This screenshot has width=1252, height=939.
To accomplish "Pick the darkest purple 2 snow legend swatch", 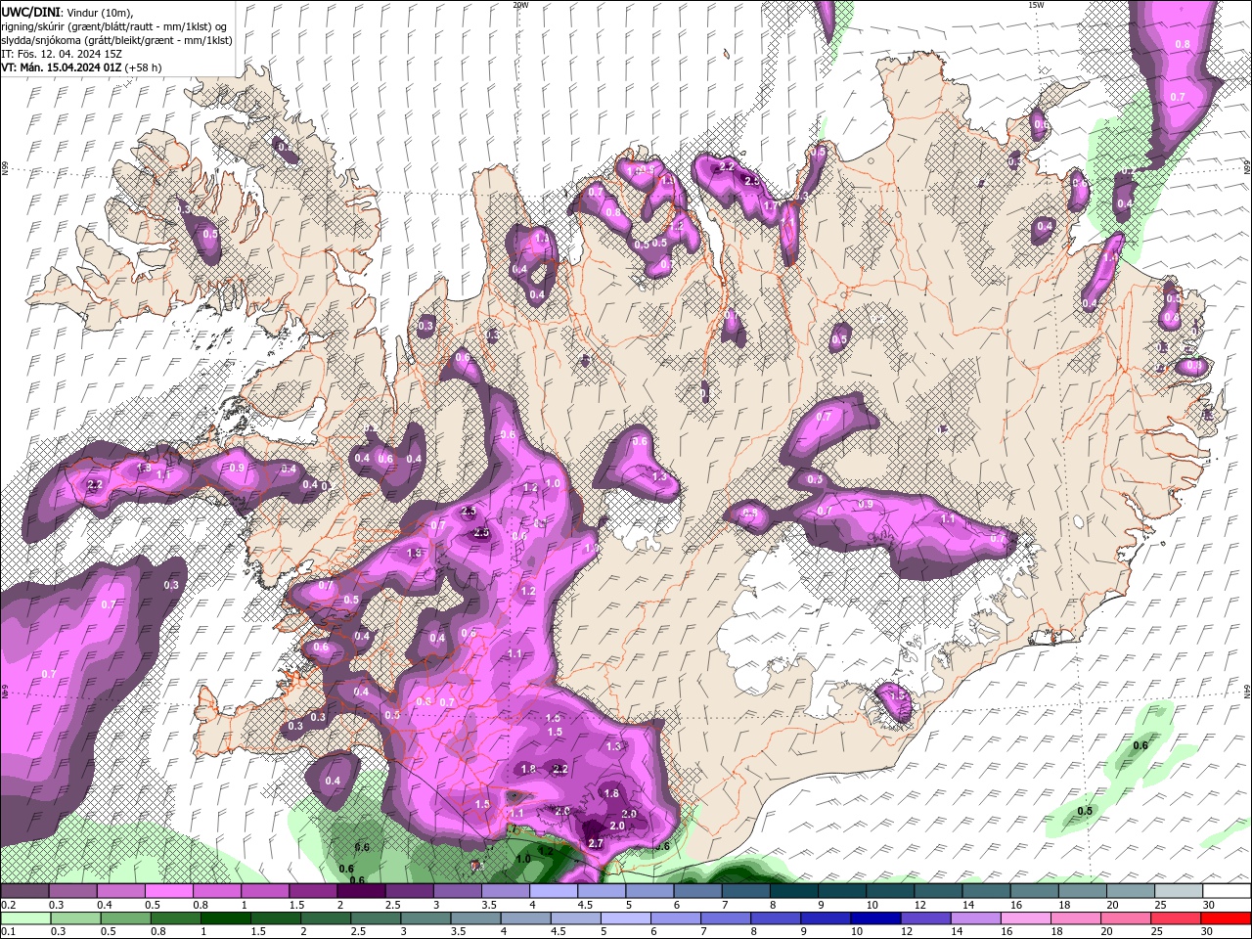I will (x=361, y=891).
